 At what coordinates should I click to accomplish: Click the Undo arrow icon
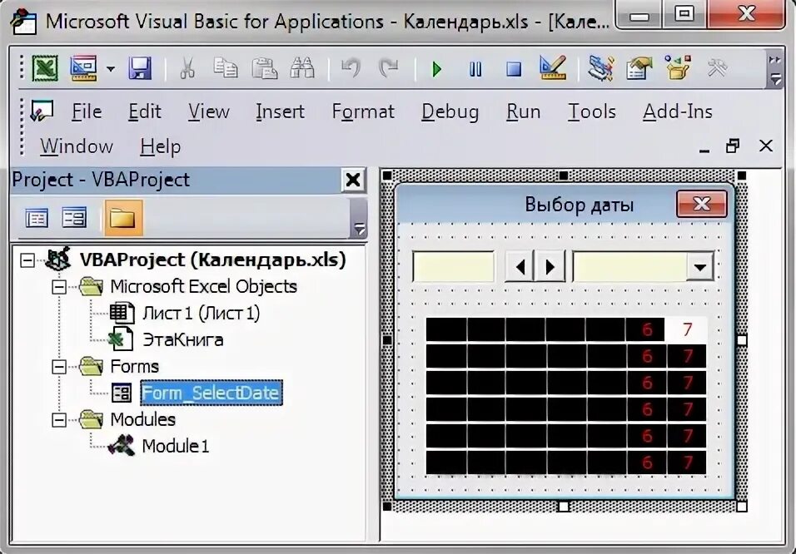point(351,68)
